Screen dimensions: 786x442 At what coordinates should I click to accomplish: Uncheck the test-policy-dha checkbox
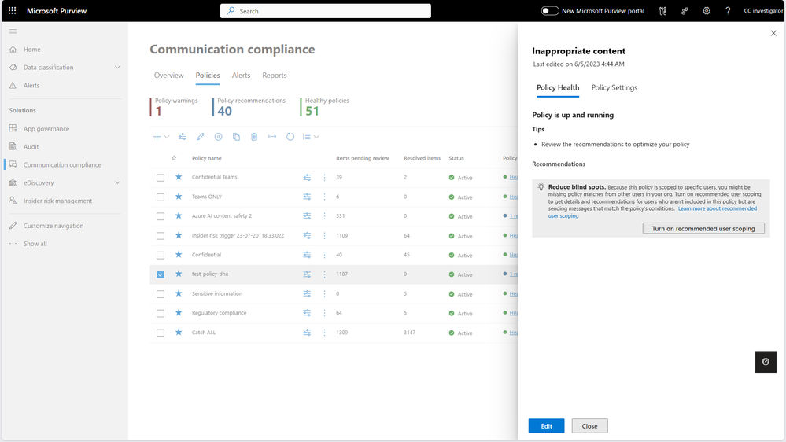(x=161, y=274)
